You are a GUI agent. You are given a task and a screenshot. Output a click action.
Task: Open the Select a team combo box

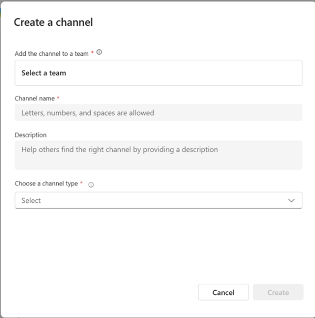point(159,73)
